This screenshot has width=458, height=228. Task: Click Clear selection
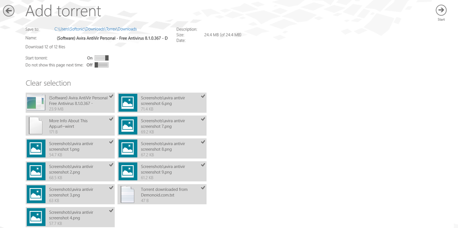point(48,83)
